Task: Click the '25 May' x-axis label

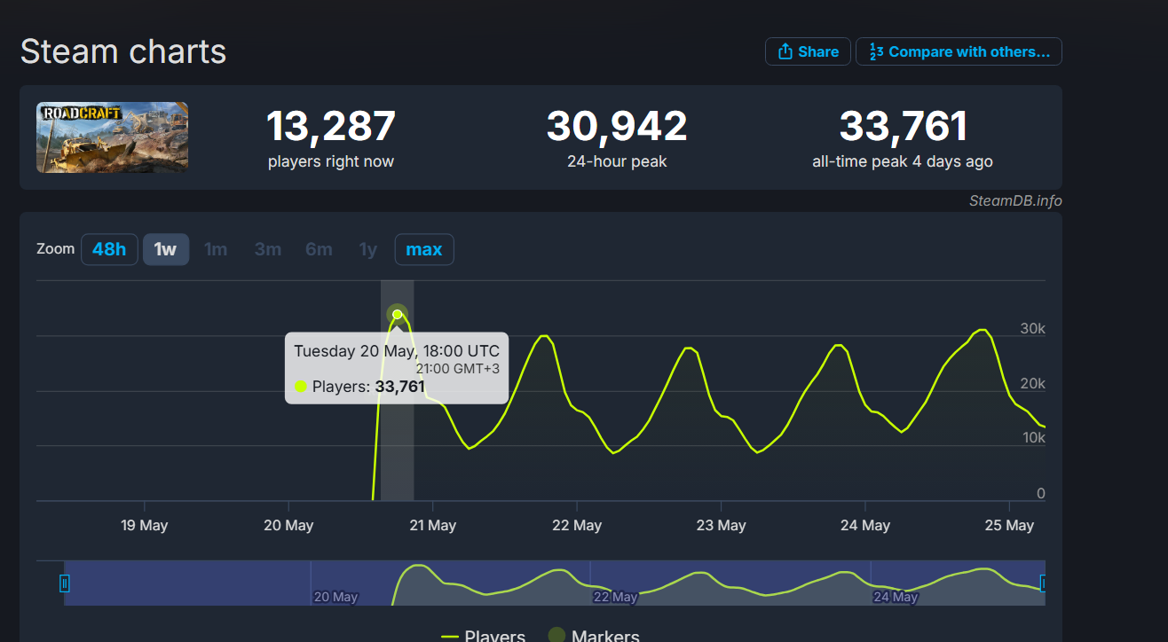Action: tap(1009, 525)
